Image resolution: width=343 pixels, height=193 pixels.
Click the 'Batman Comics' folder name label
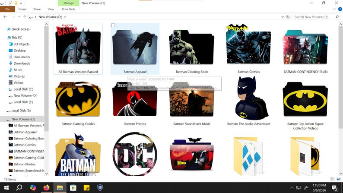(248, 72)
